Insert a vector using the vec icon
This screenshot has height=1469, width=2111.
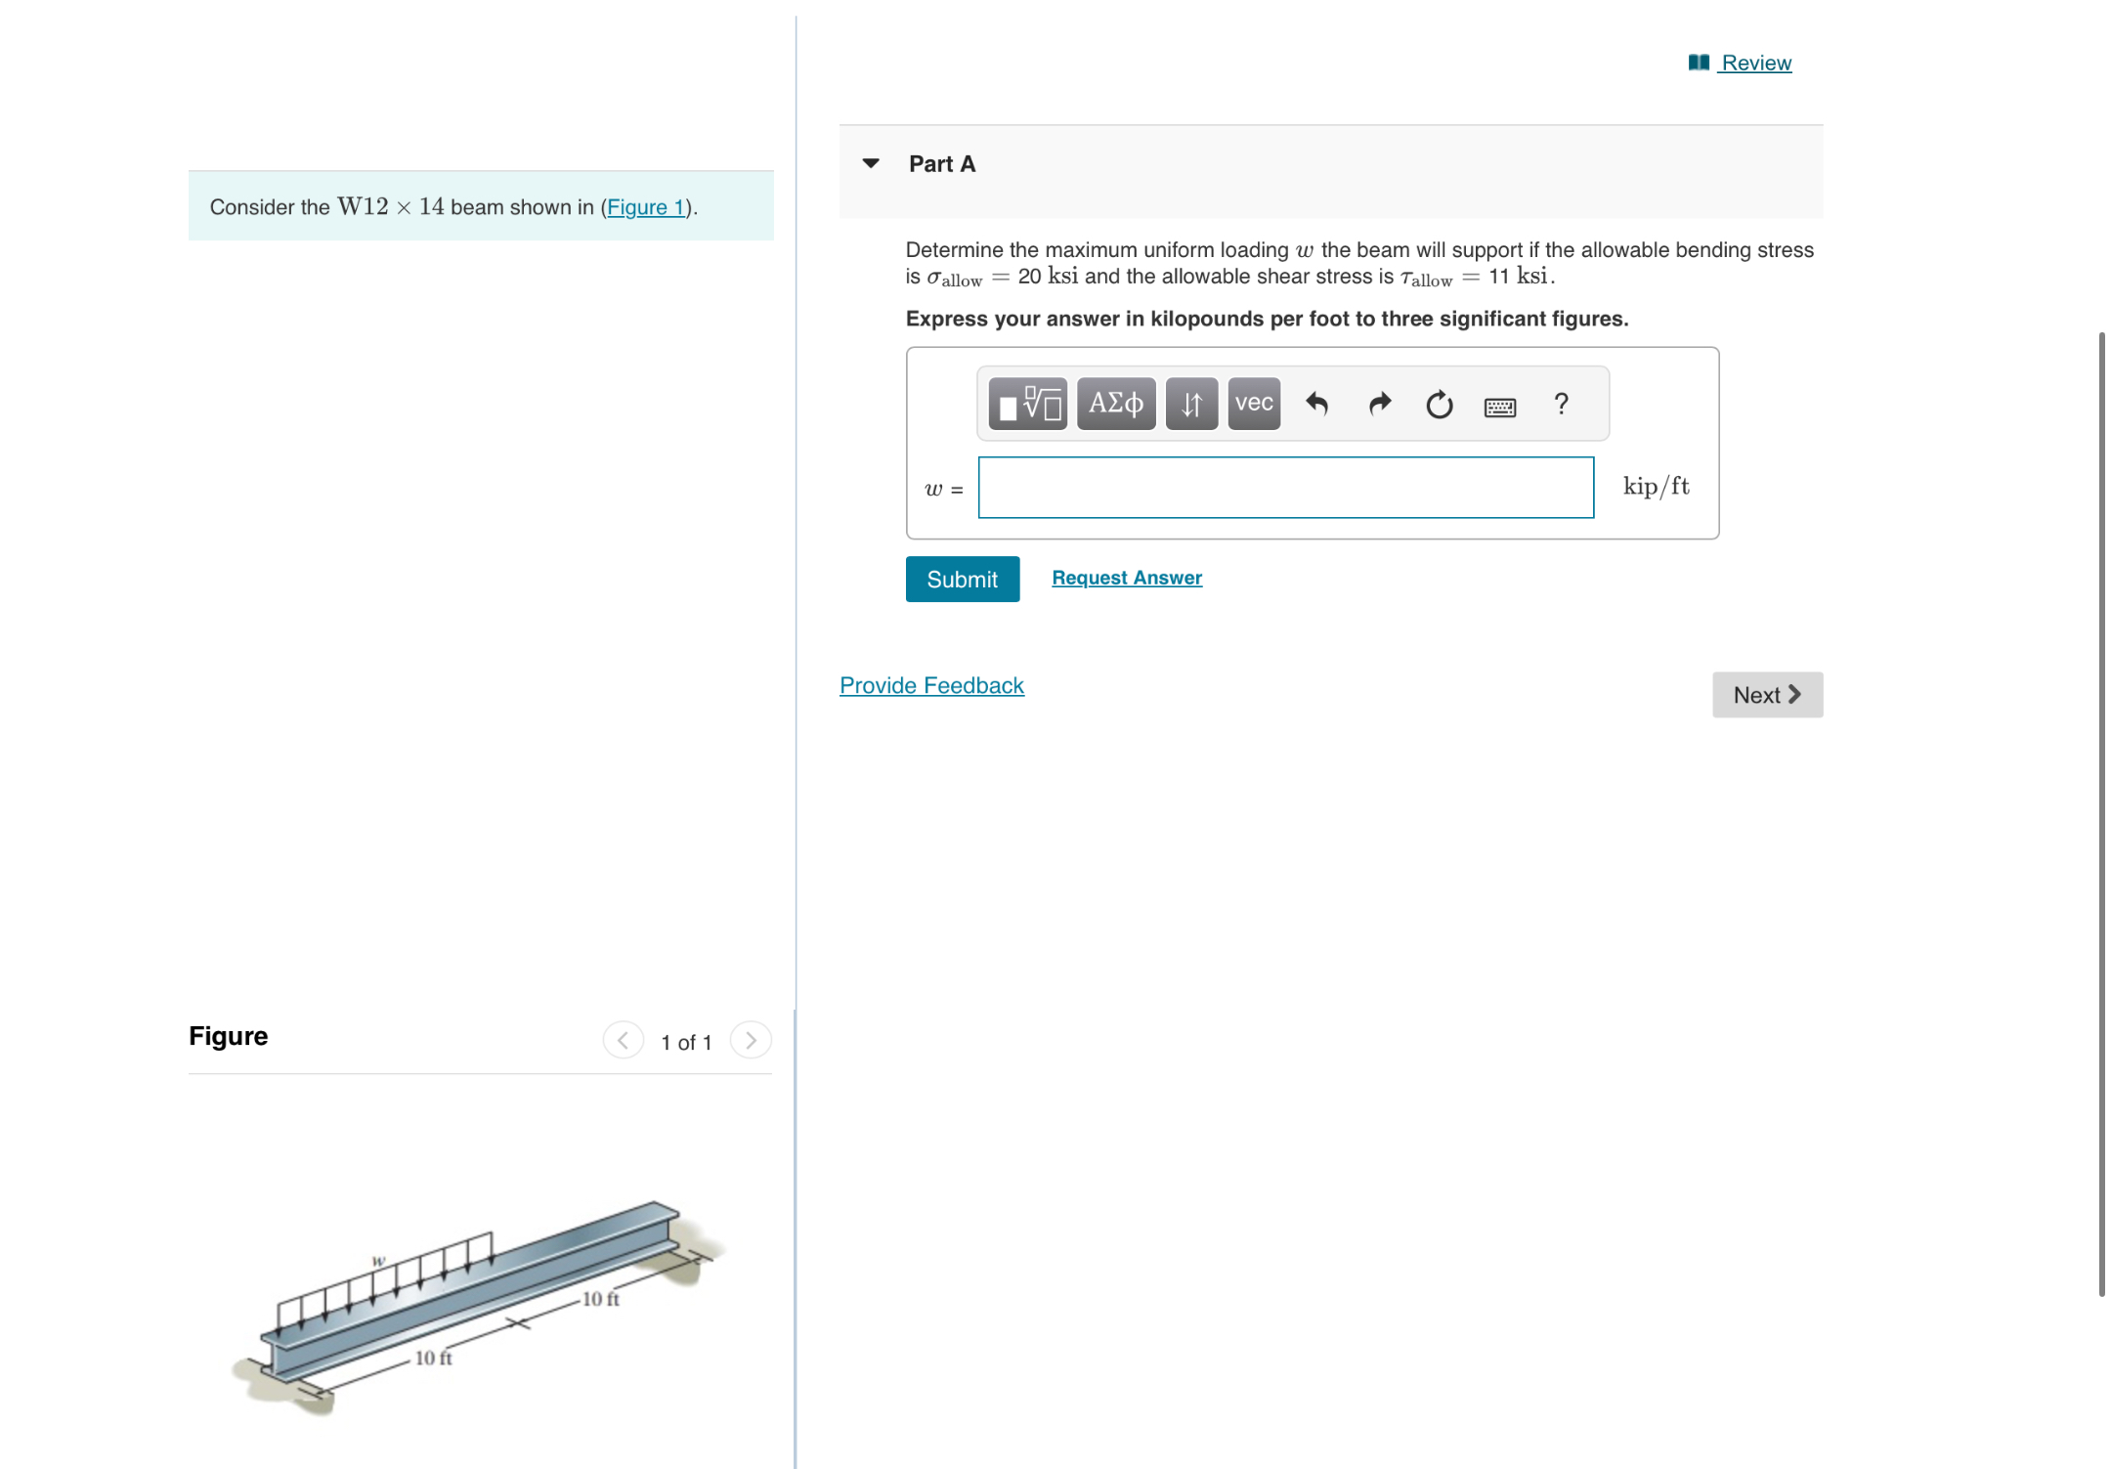tap(1252, 403)
